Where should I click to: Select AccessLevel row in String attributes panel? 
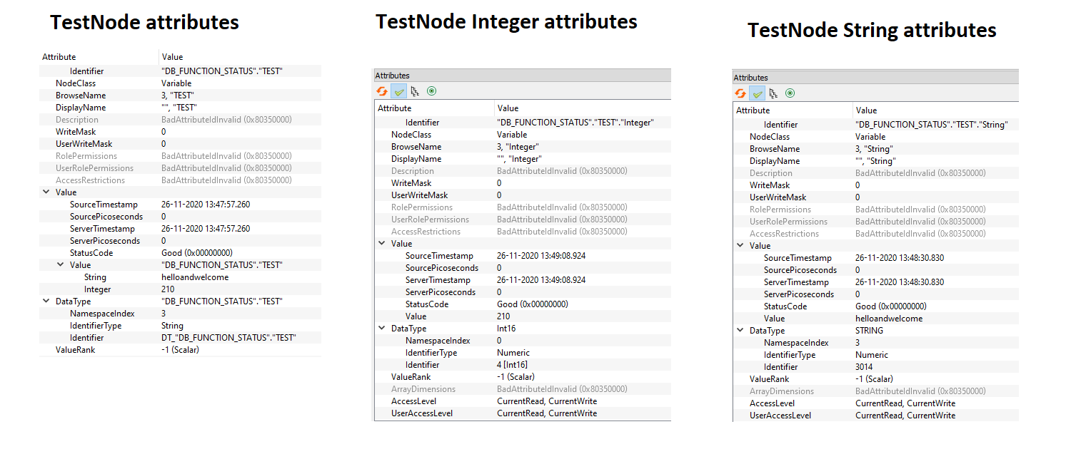pyautogui.click(x=875, y=403)
